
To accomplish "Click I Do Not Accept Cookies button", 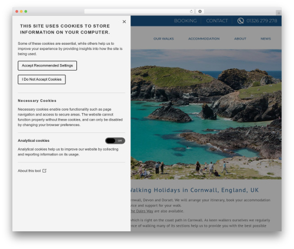I will (x=42, y=79).
